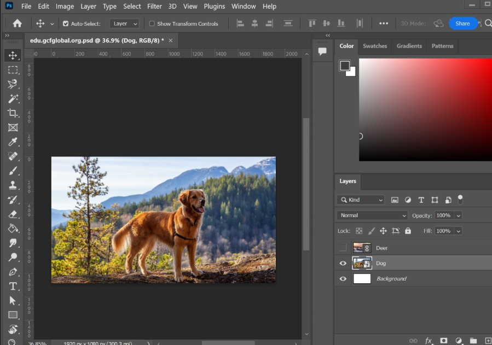Select the Rectangular Marquee tool

pos(13,70)
